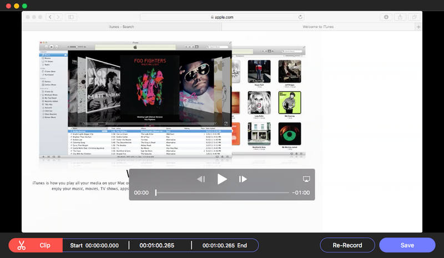The width and height of the screenshot is (444, 258).
Task: Toggle the Safari sidebar
Action: [x=71, y=17]
